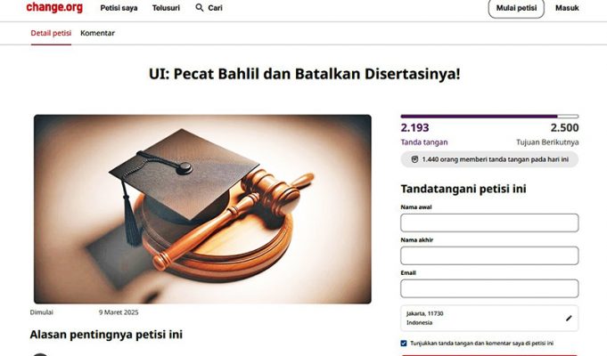This screenshot has width=607, height=356.
Task: Click the Mulai petisi button
Action: pyautogui.click(x=516, y=8)
